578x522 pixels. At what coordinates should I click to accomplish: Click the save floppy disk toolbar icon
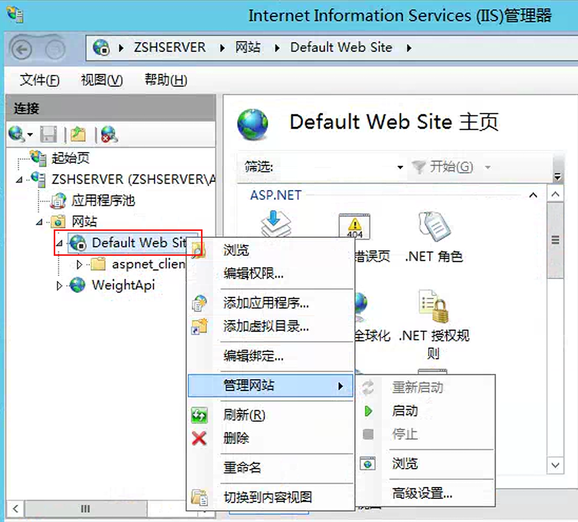click(x=49, y=134)
